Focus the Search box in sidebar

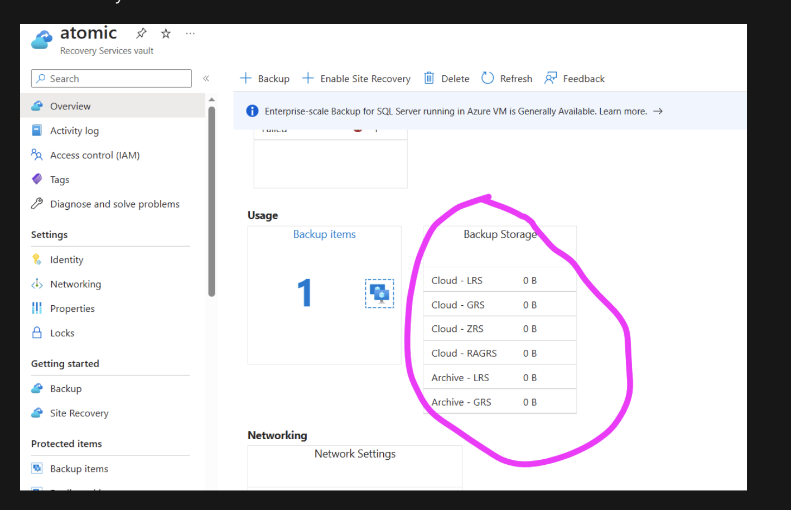pyautogui.click(x=112, y=79)
